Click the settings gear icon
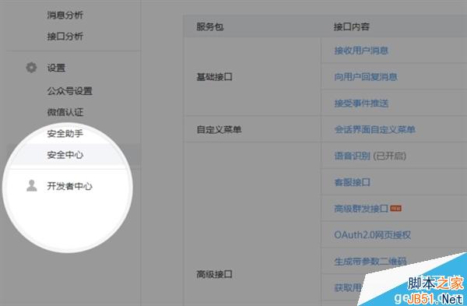This screenshot has height=306, width=467. 31,68
